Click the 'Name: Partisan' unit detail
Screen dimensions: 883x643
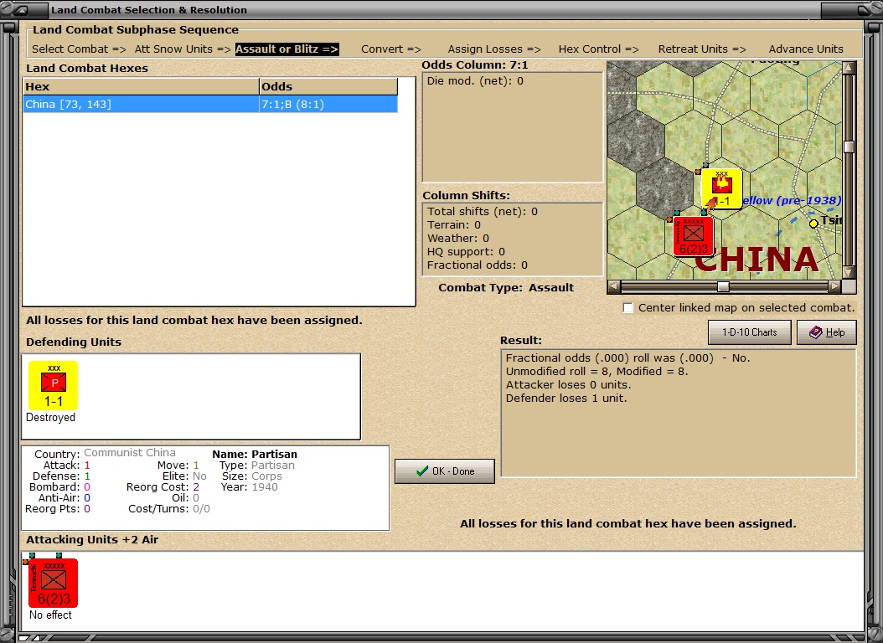(x=255, y=454)
